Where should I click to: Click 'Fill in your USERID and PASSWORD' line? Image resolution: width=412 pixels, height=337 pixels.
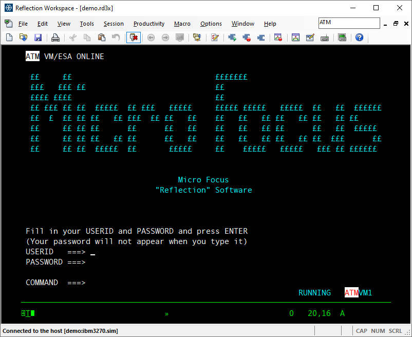(x=137, y=231)
